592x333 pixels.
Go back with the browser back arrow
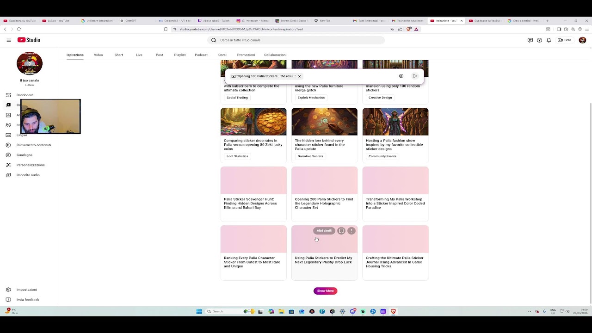5,29
